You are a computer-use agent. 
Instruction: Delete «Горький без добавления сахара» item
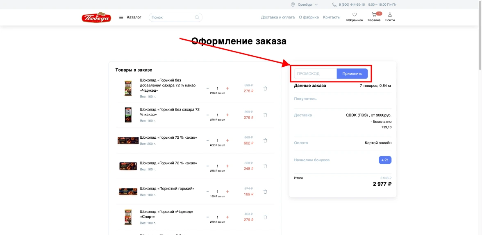tap(265, 88)
